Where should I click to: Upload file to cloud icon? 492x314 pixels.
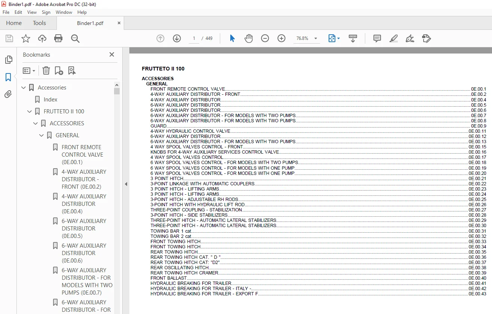(42, 38)
